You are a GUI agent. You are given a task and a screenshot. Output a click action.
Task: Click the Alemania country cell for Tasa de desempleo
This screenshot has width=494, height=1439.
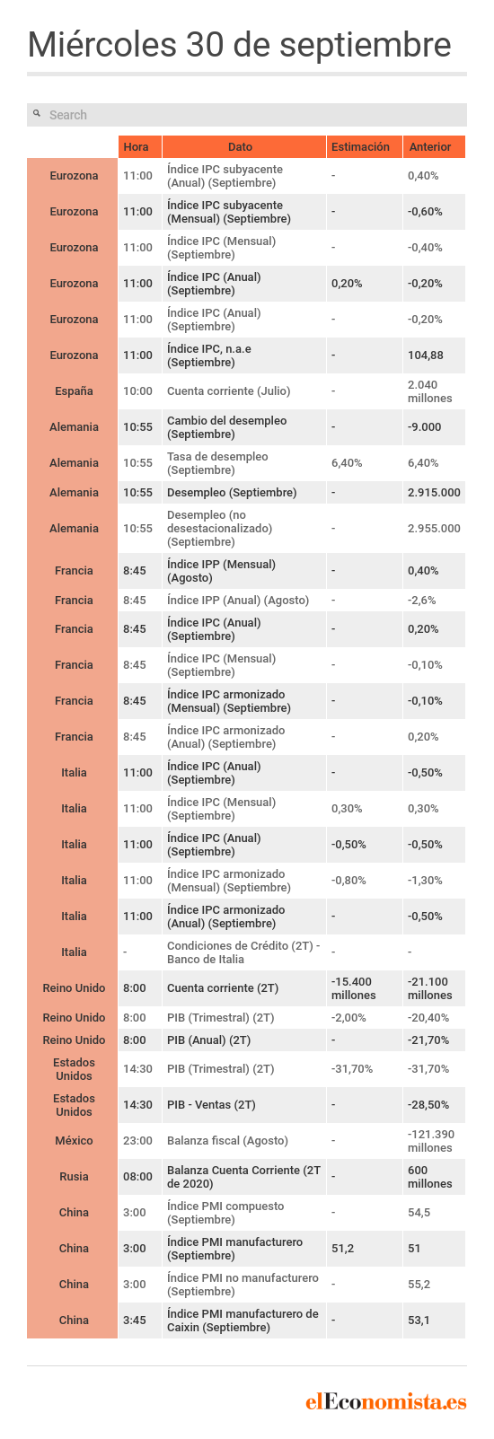[73, 463]
